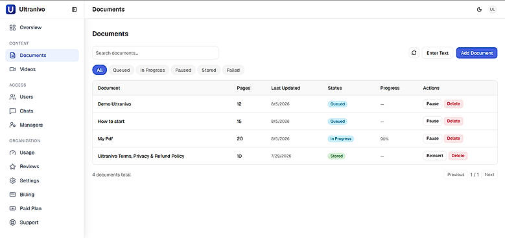Delete the How to start document
The width and height of the screenshot is (505, 238).
click(454, 121)
